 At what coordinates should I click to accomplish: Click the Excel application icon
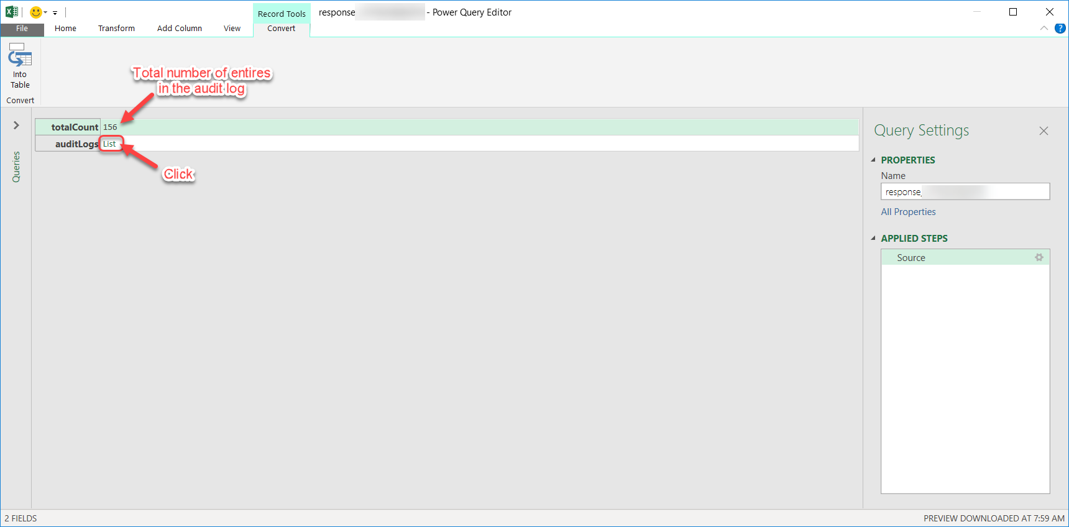click(x=11, y=12)
